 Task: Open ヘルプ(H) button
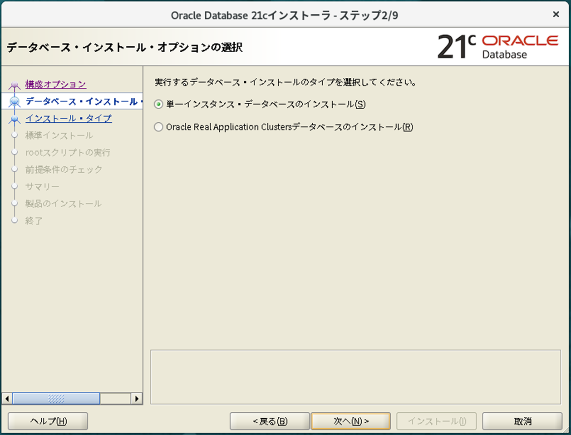[48, 421]
